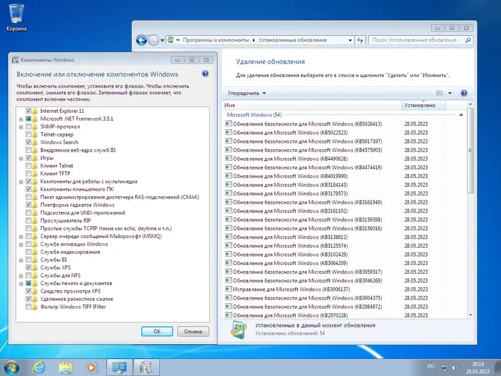Switch to Windows Components taskbar button
Image resolution: width=501 pixels, height=376 pixels.
coord(146,368)
